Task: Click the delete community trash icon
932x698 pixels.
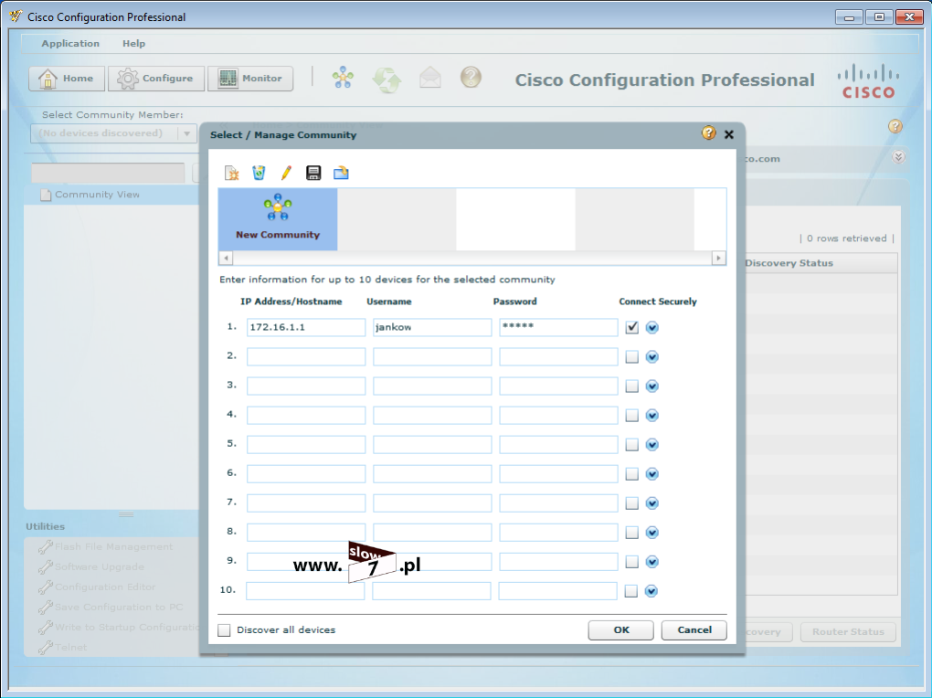Action: click(x=259, y=173)
